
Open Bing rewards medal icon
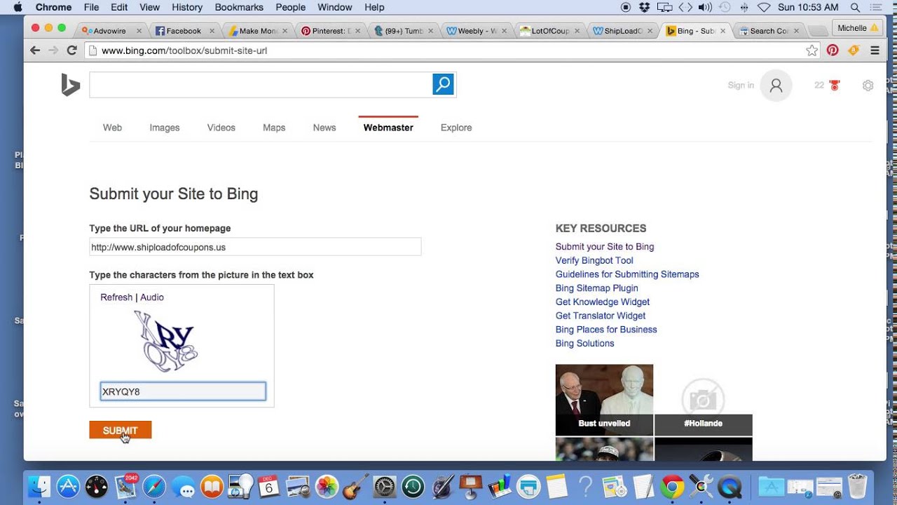pyautogui.click(x=834, y=86)
